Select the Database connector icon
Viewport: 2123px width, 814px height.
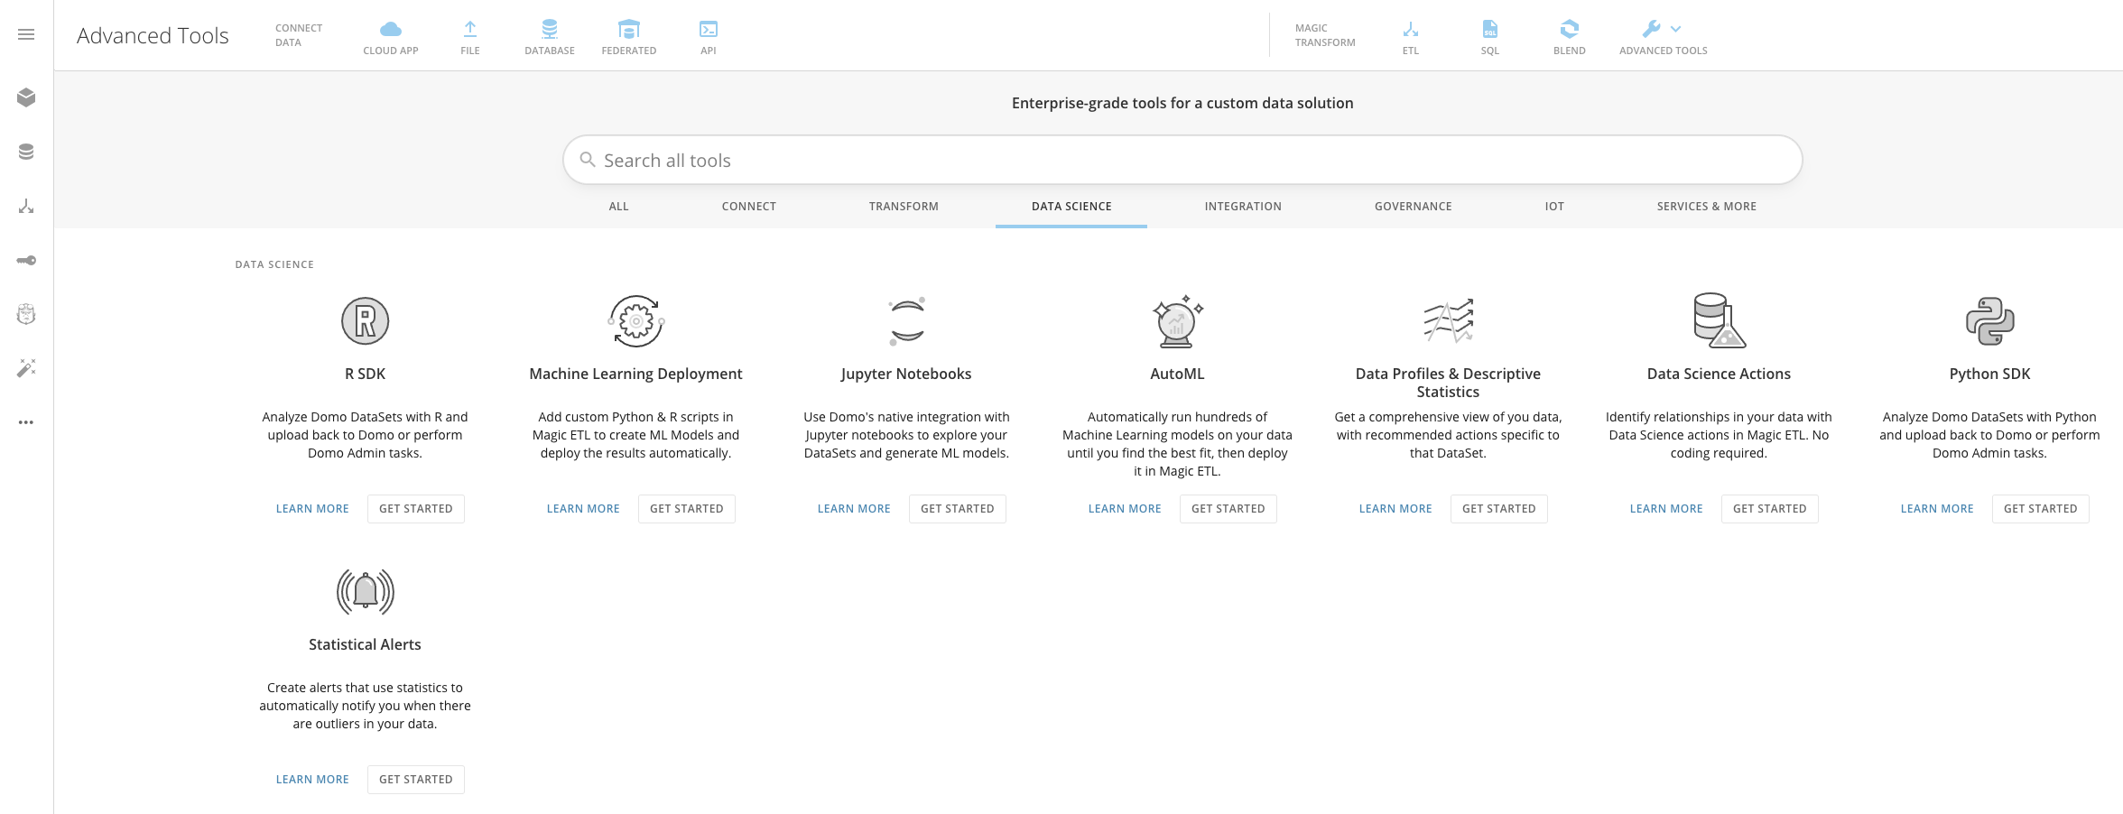pos(550,29)
